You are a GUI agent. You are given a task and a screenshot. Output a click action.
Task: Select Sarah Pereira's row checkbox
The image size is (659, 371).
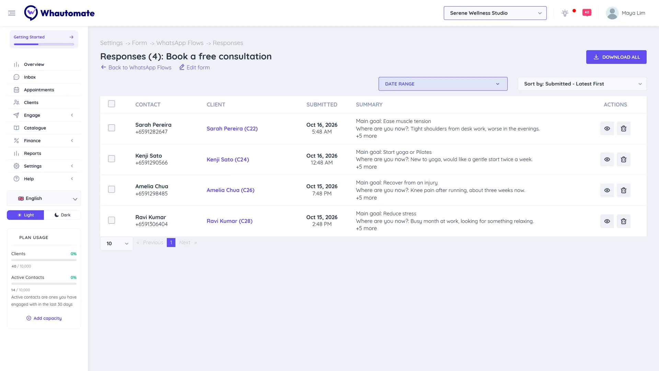coord(112,128)
